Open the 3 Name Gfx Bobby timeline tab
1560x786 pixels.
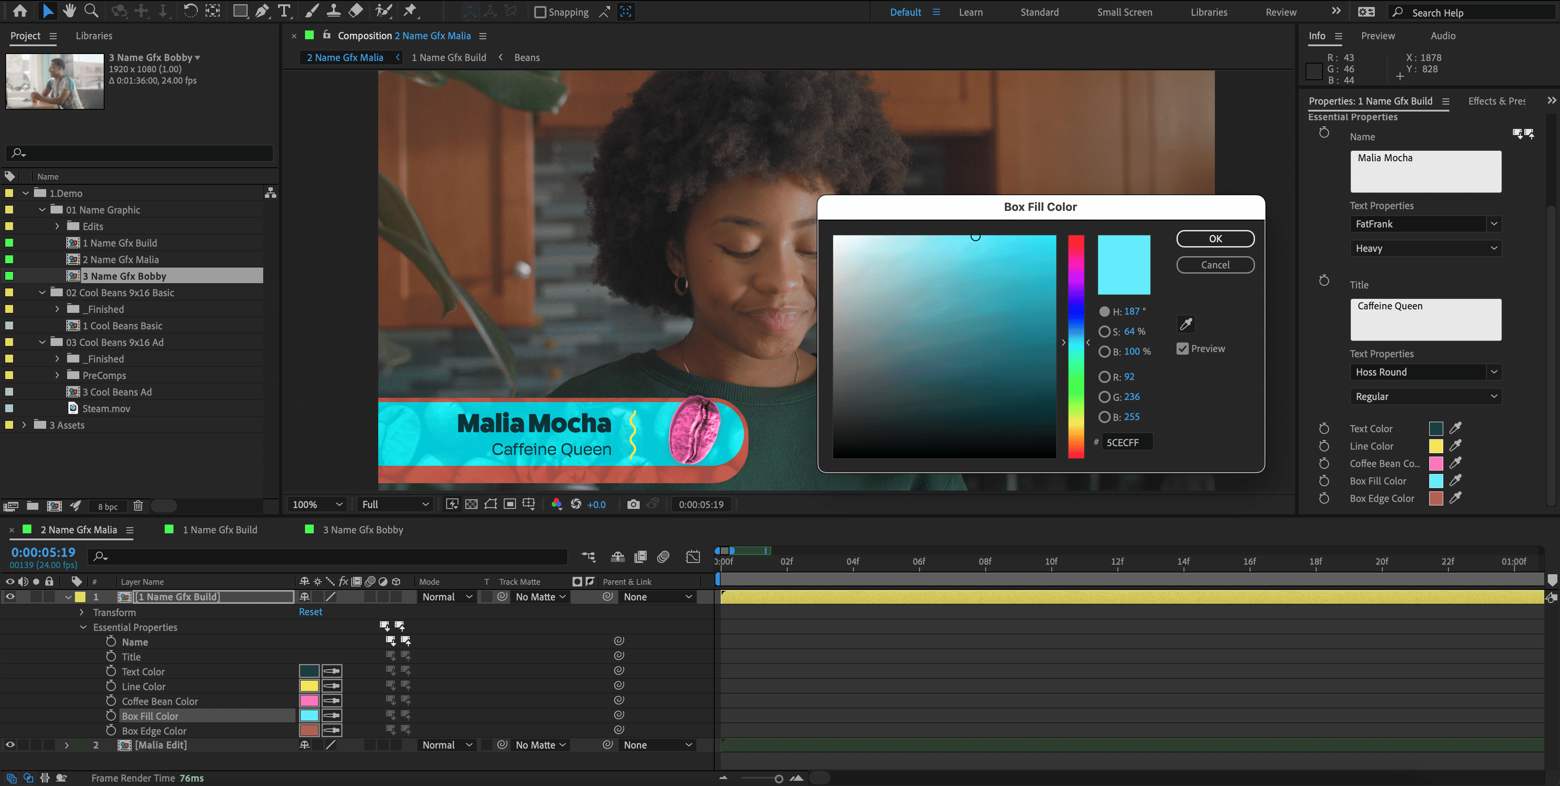pos(362,530)
